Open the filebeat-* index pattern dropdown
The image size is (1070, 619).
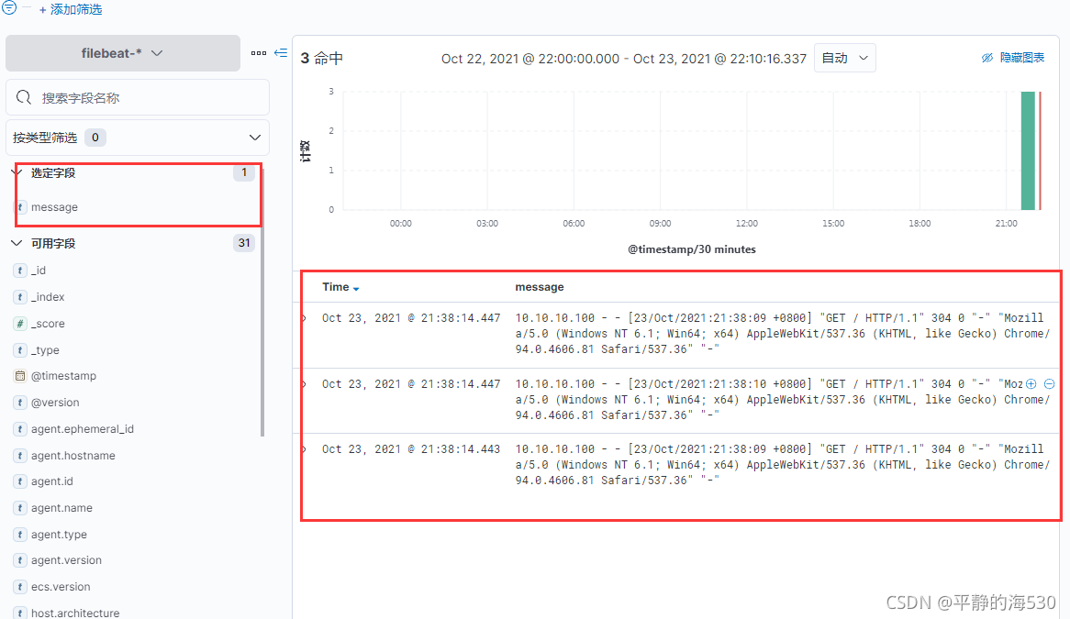coord(123,53)
